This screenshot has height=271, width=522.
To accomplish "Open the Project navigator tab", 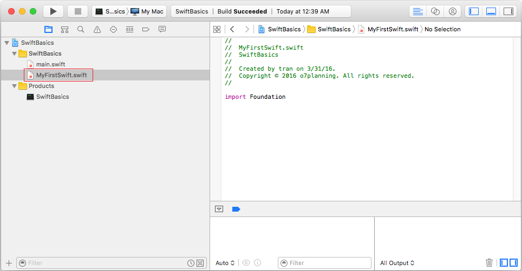I will tap(49, 30).
